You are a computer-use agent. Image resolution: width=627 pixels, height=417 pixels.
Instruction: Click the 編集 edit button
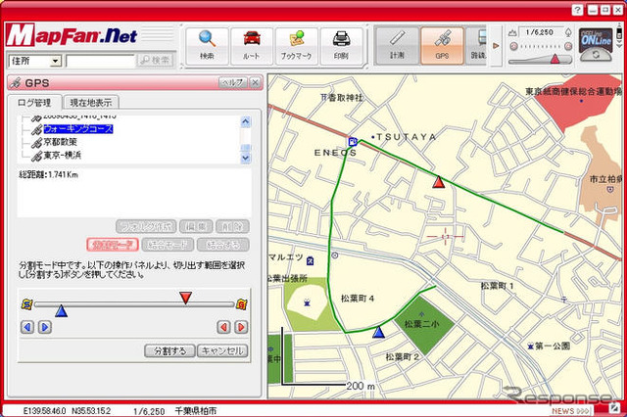point(196,226)
